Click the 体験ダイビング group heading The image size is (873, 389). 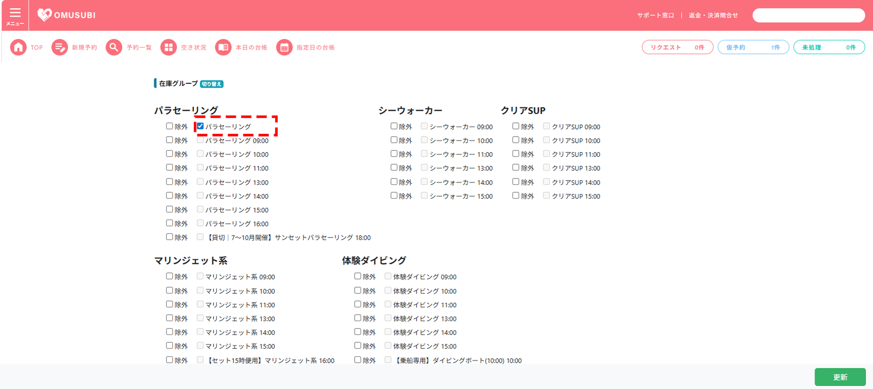374,261
